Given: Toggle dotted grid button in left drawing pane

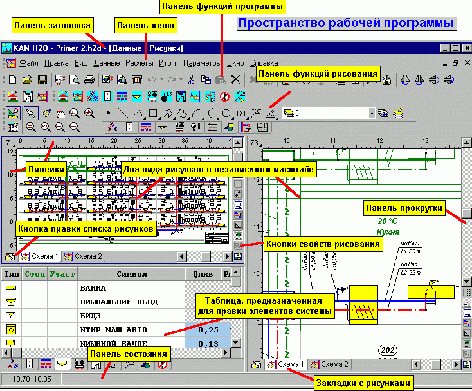Looking at the screenshot, I should (x=238, y=184).
